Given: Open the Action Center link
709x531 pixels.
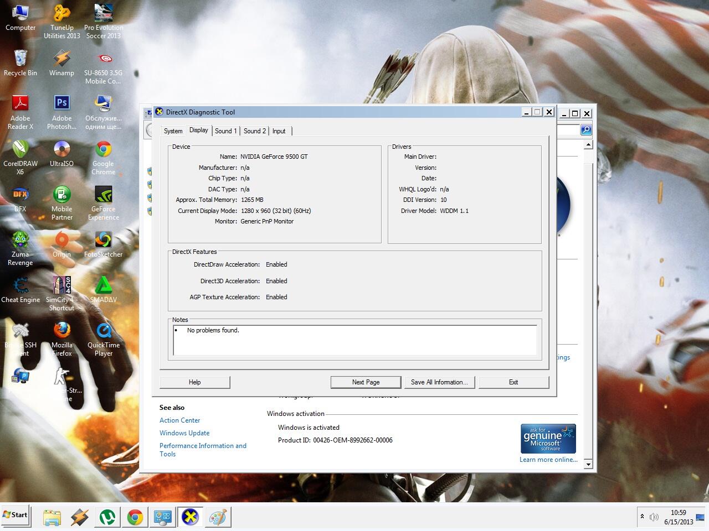Looking at the screenshot, I should point(180,420).
